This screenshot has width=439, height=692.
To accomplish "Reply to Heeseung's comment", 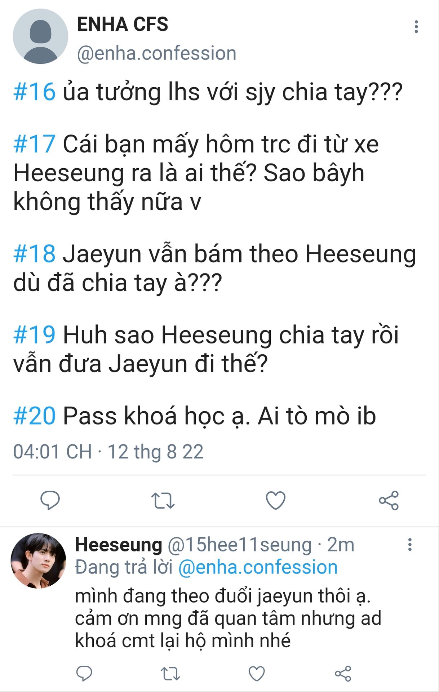I will pos(84,673).
